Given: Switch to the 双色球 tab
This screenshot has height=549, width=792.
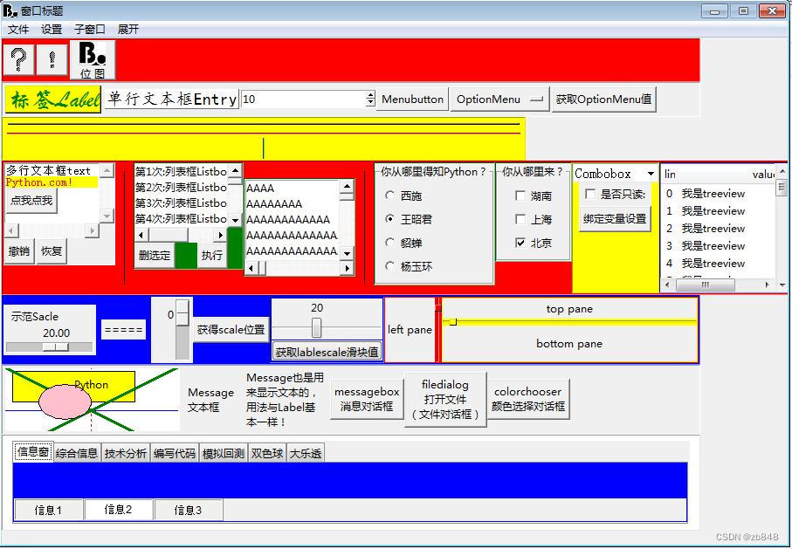Looking at the screenshot, I should point(267,453).
